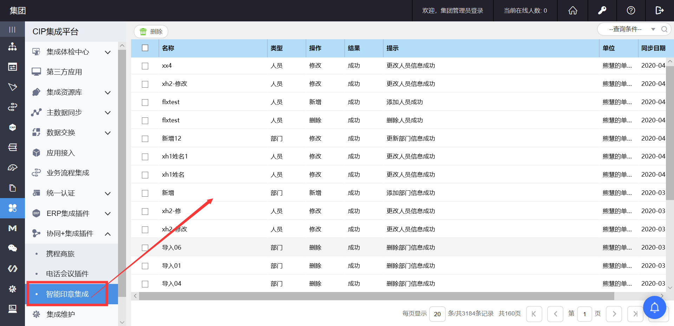This screenshot has height=326, width=674.
Task: Select the chat bubbles icon in left rail
Action: [x=12, y=248]
